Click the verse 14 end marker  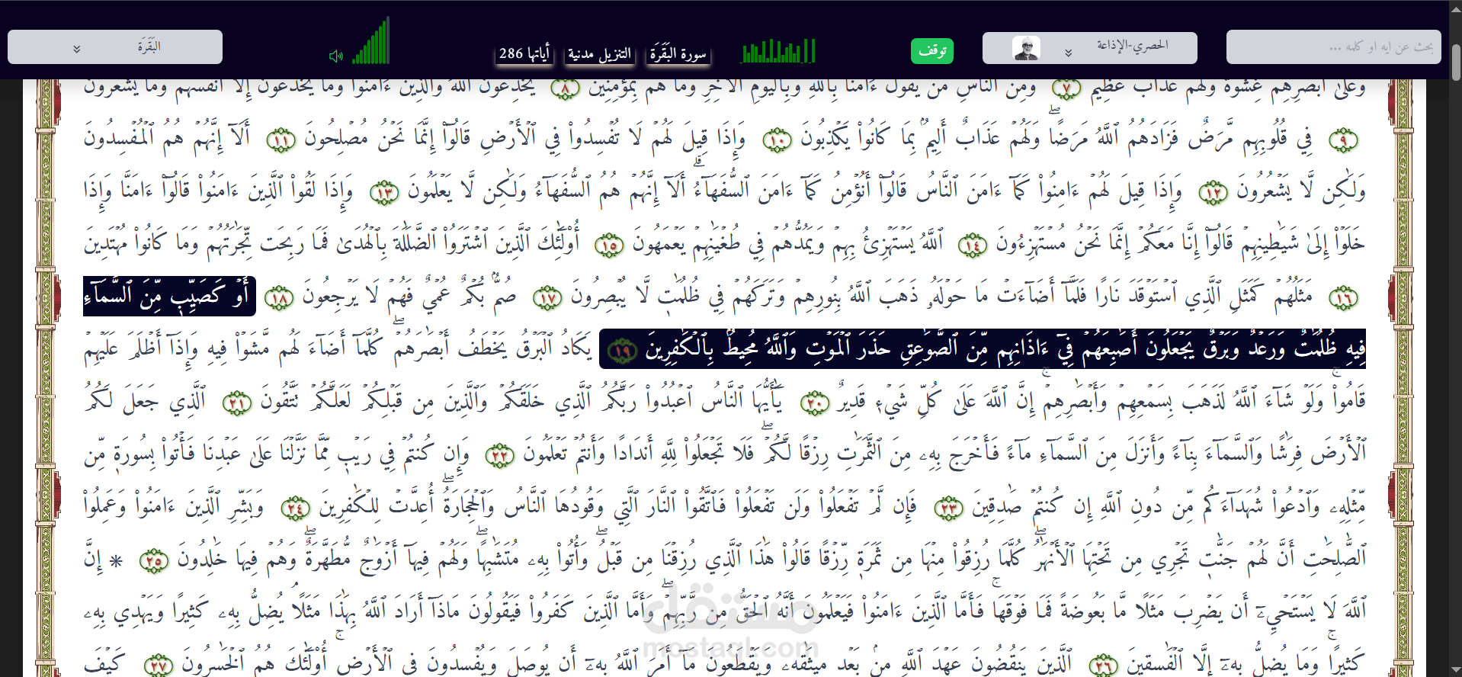tap(972, 245)
